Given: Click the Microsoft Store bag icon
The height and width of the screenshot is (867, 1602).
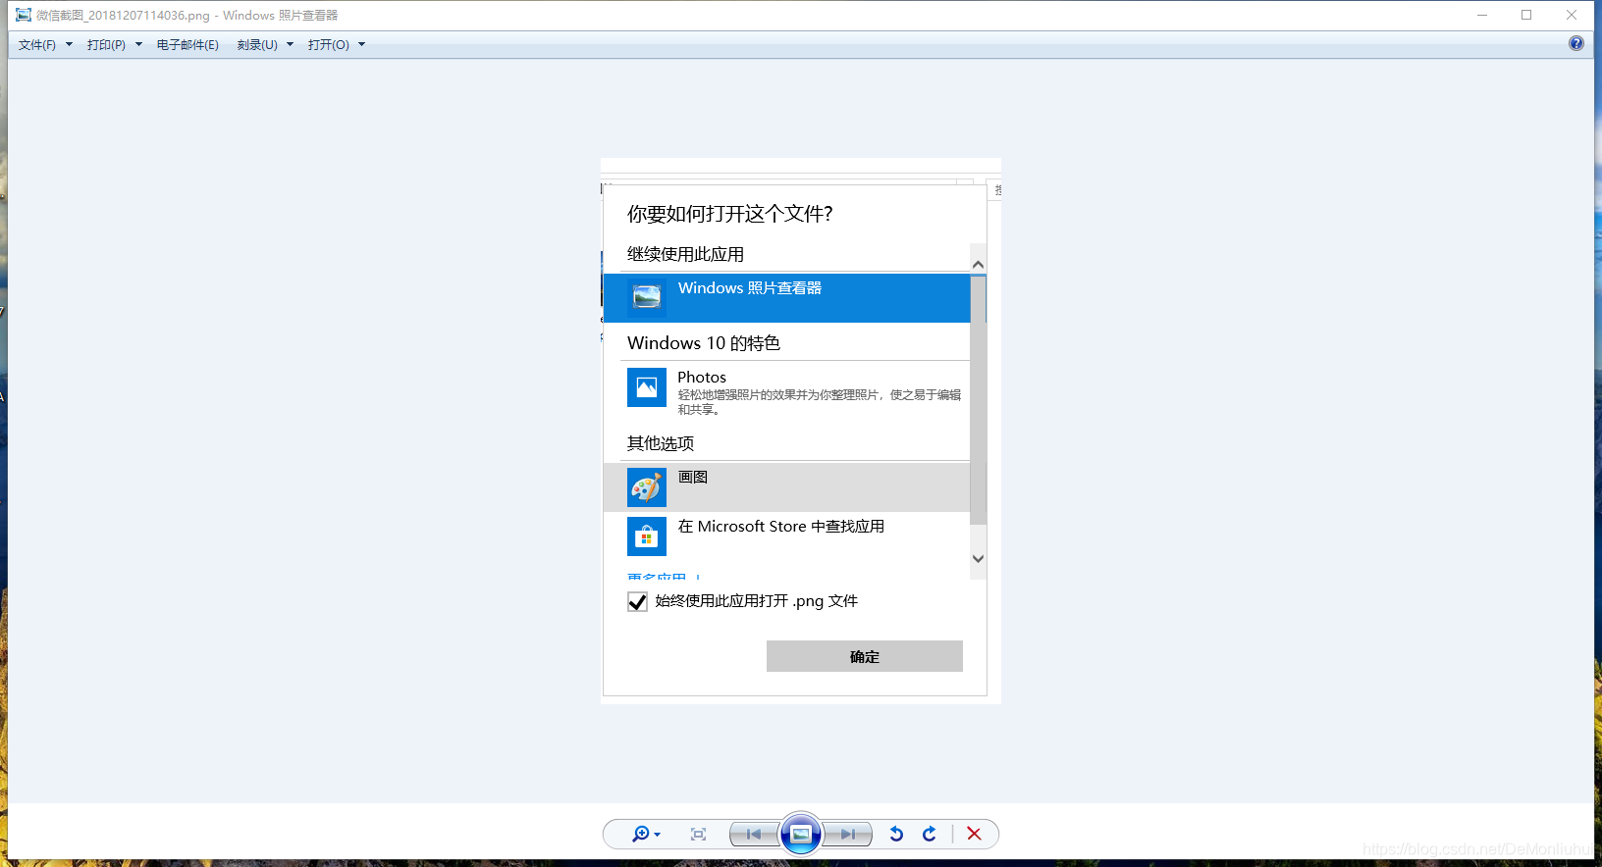Looking at the screenshot, I should tap(647, 536).
